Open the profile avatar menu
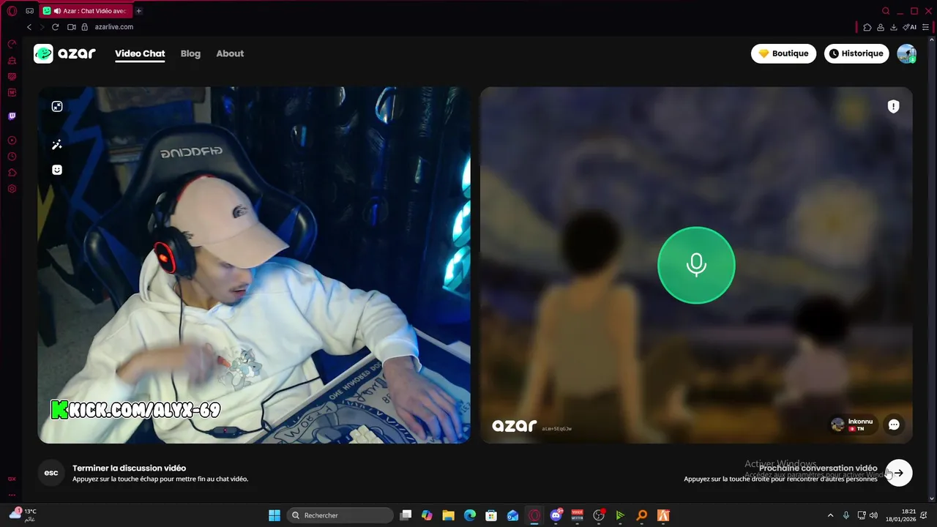 (906, 53)
